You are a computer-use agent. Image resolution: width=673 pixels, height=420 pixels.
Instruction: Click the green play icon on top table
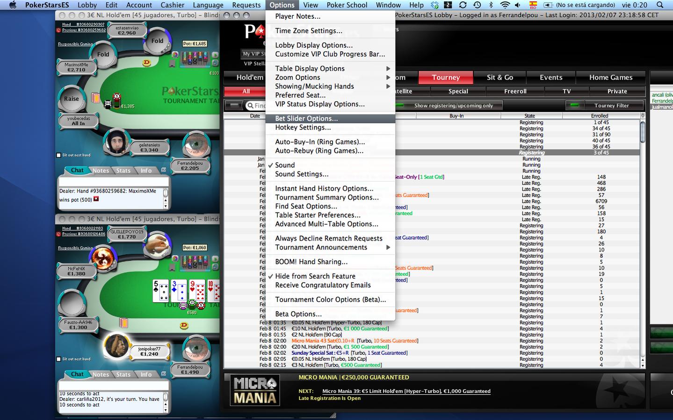click(215, 55)
